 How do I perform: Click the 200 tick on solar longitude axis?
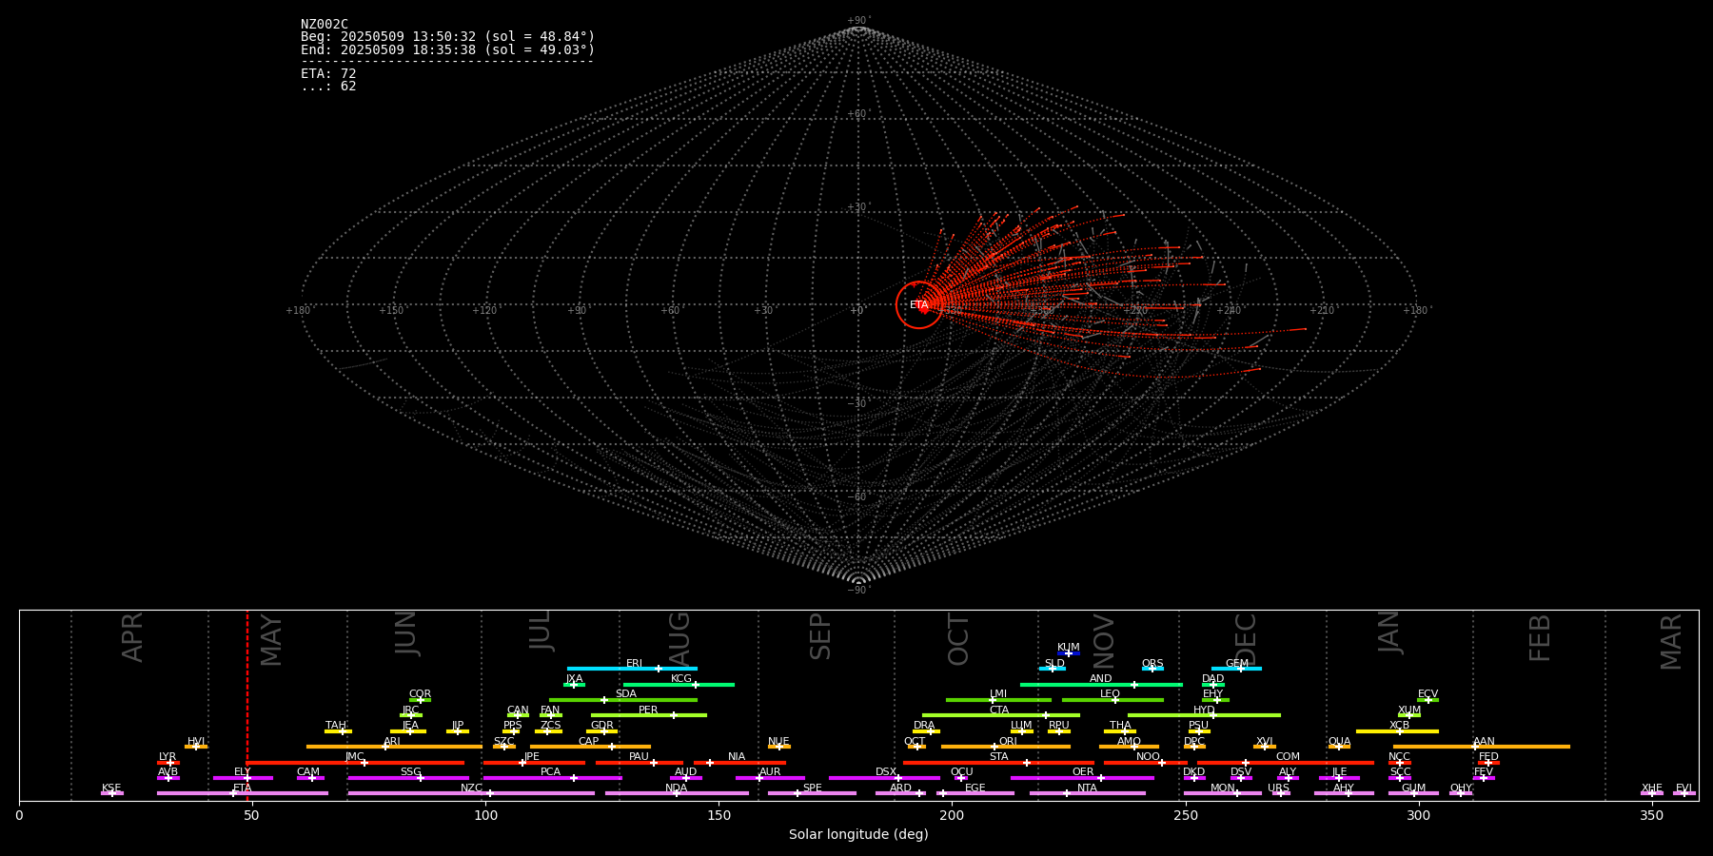pos(952,815)
